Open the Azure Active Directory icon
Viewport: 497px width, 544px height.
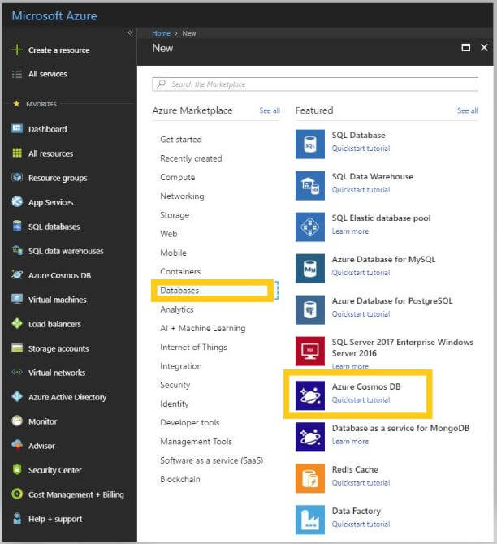17,396
